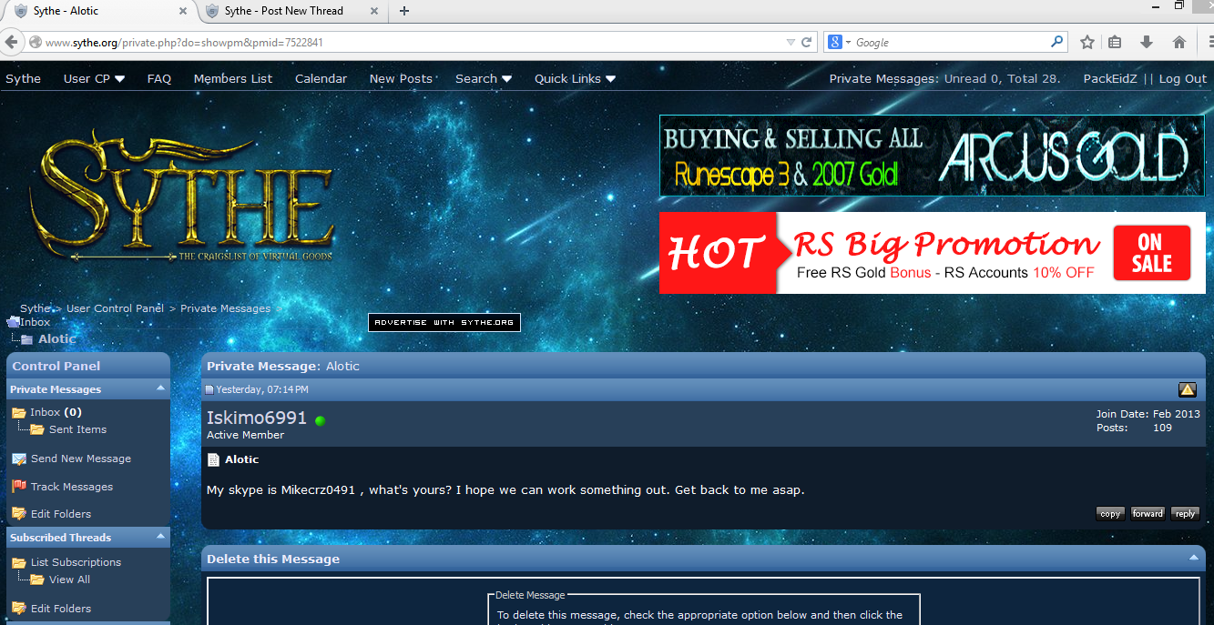Viewport: 1214px width, 625px height.
Task: Open Inbox (0) folder in sidebar
Action: tap(56, 412)
